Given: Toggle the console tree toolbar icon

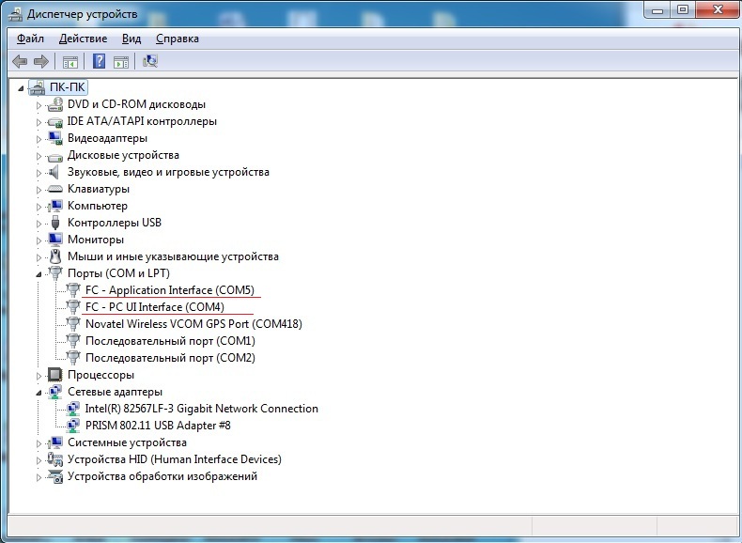Looking at the screenshot, I should [70, 62].
